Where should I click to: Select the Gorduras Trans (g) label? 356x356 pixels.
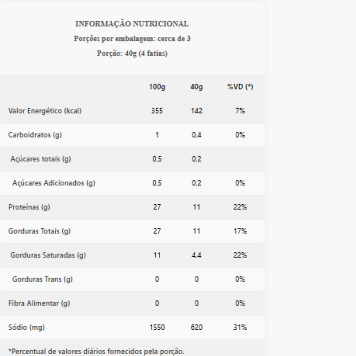coord(43,279)
